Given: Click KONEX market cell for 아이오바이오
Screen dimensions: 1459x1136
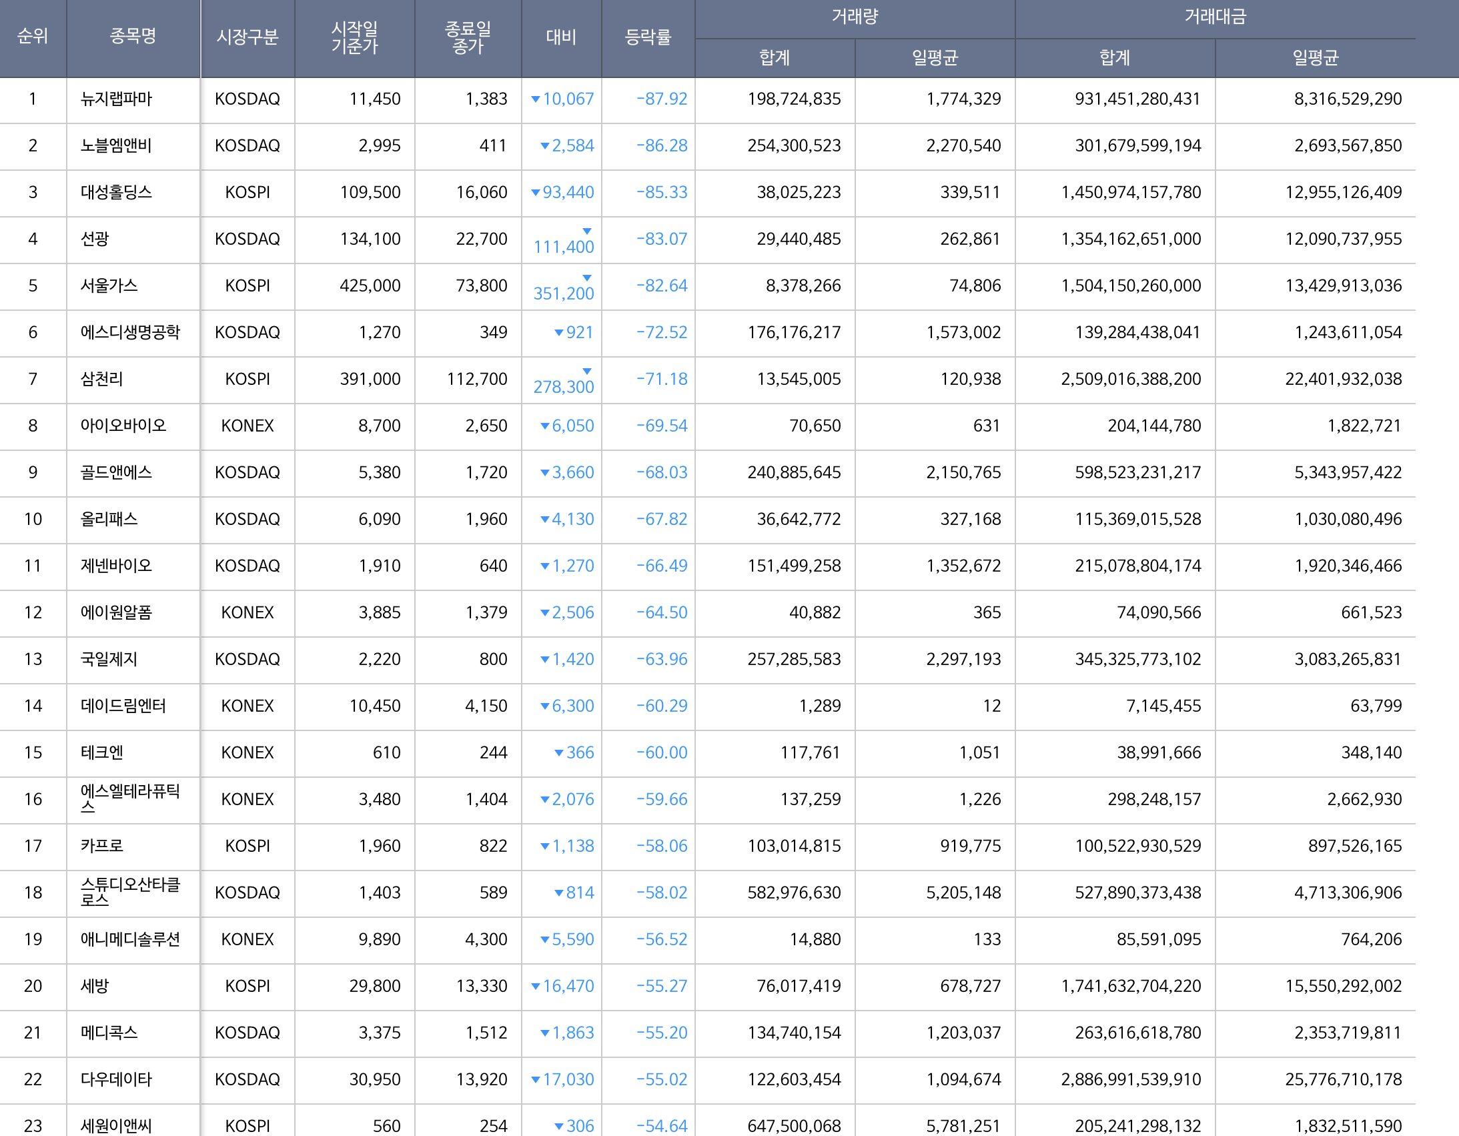Looking at the screenshot, I should click(x=248, y=426).
